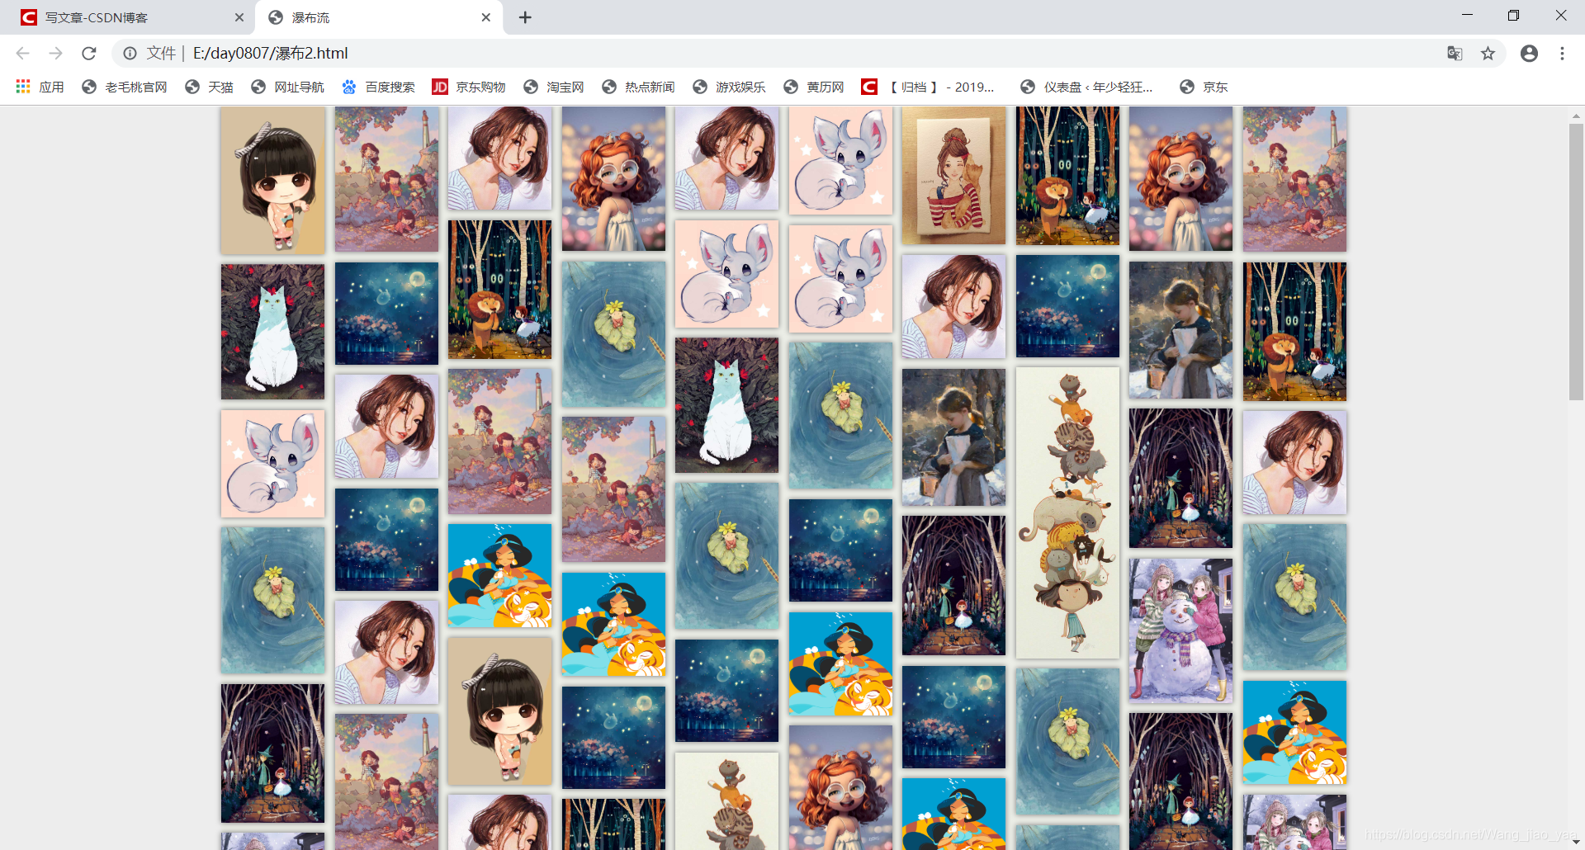Click the site info icon in address bar
The height and width of the screenshot is (850, 1585).
pyautogui.click(x=130, y=54)
